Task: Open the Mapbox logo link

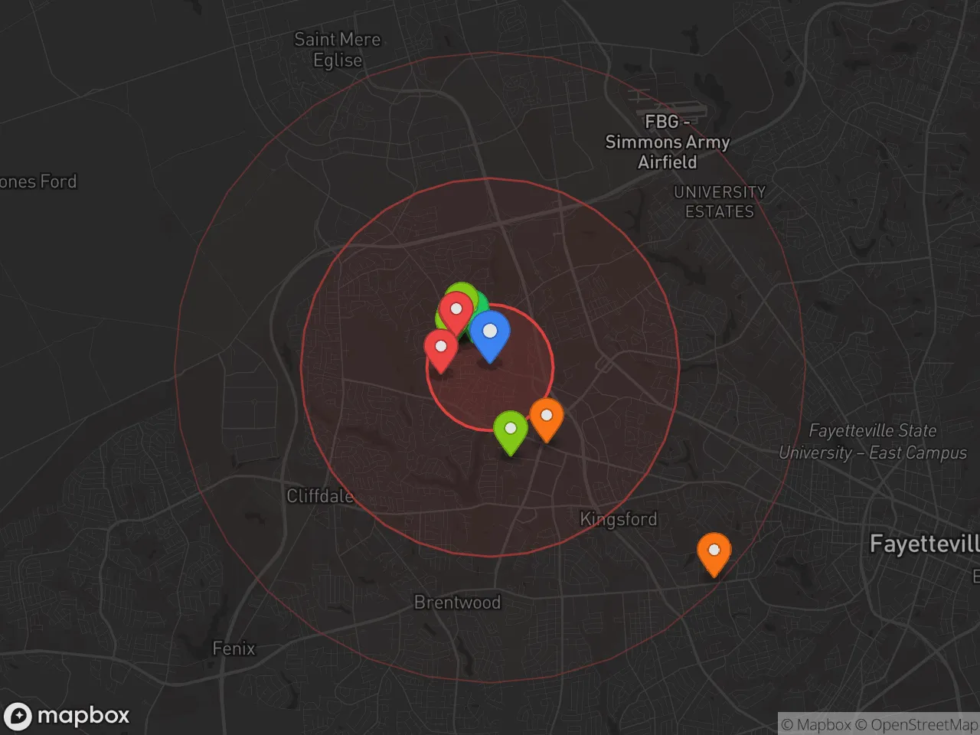Action: [x=67, y=716]
